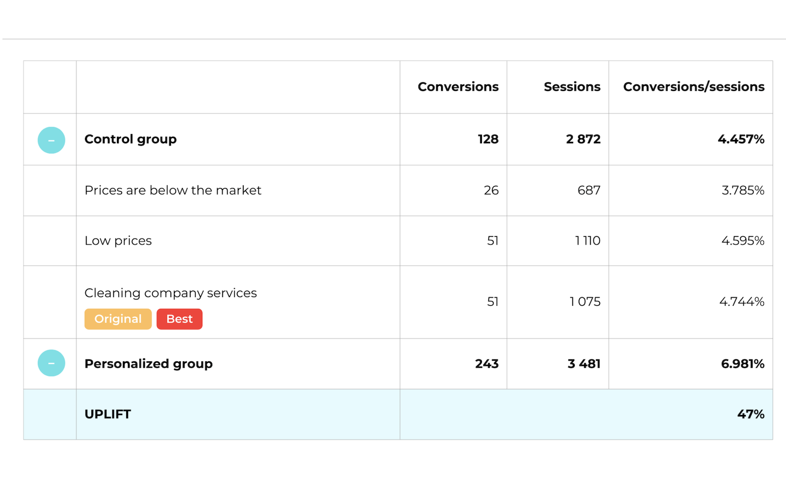
Task: Click the 2 872 control sessions value
Action: (583, 139)
